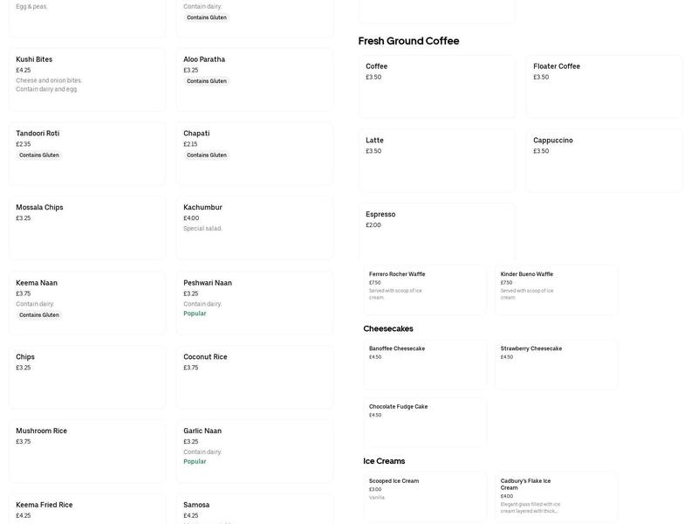Select the Aloo Paratha item card
Image resolution: width=698 pixels, height=524 pixels.
click(x=254, y=79)
